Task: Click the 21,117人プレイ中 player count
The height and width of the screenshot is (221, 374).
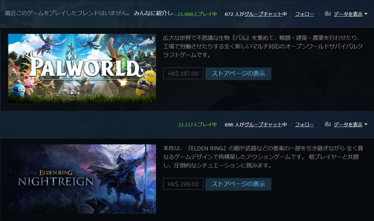Action: click(x=197, y=124)
